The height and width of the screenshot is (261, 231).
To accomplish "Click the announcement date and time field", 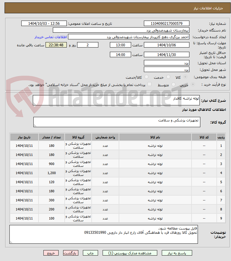I will point(44,24).
